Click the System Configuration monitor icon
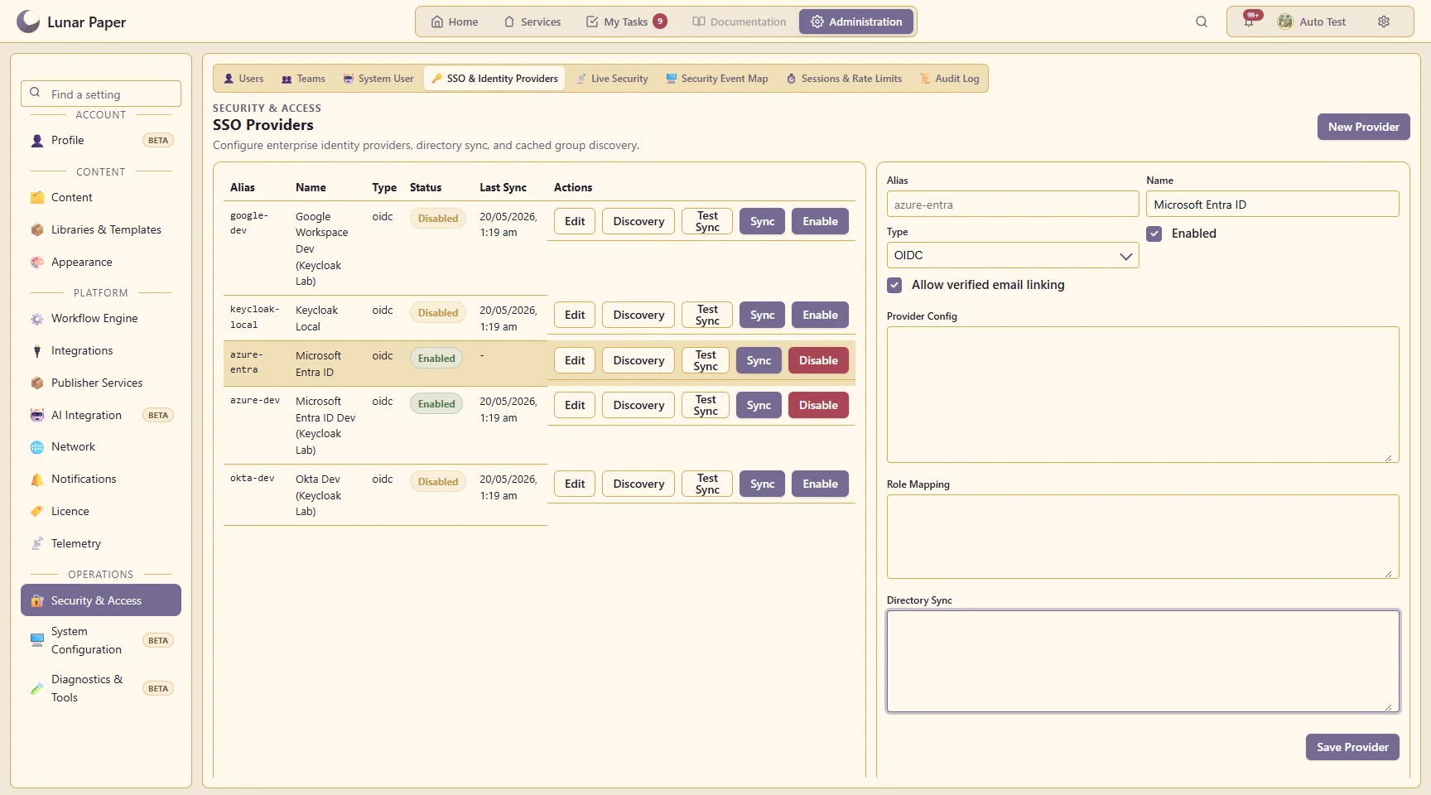The width and height of the screenshot is (1431, 795). (x=37, y=640)
